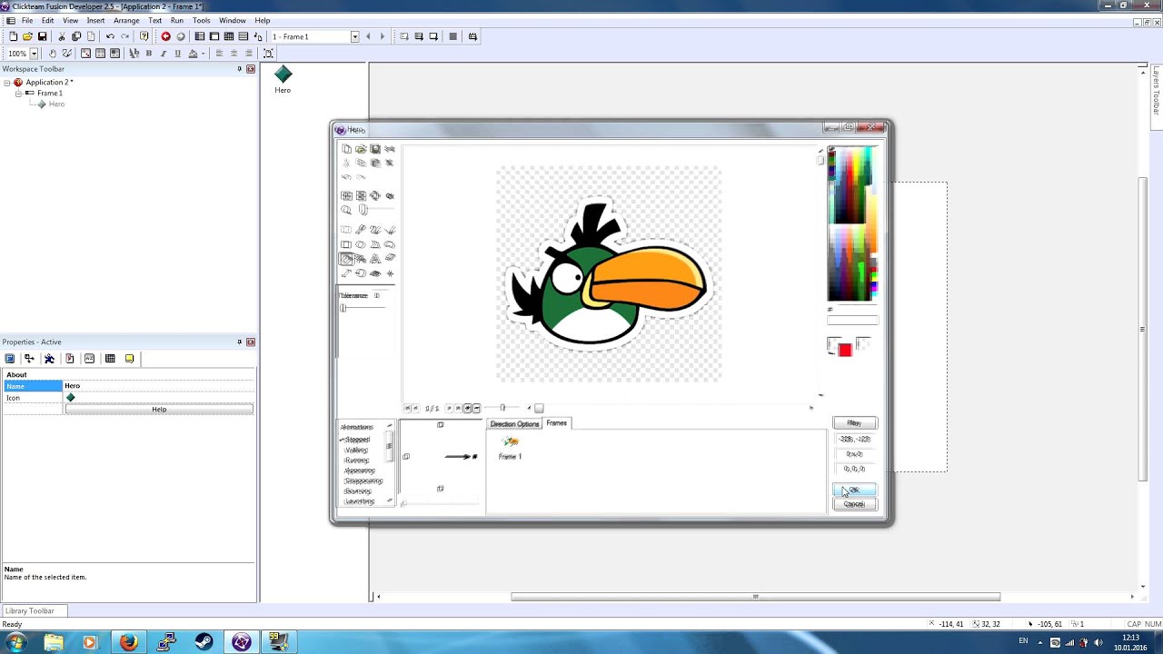Open the Insert menu
Image resolution: width=1163 pixels, height=654 pixels.
click(x=95, y=20)
